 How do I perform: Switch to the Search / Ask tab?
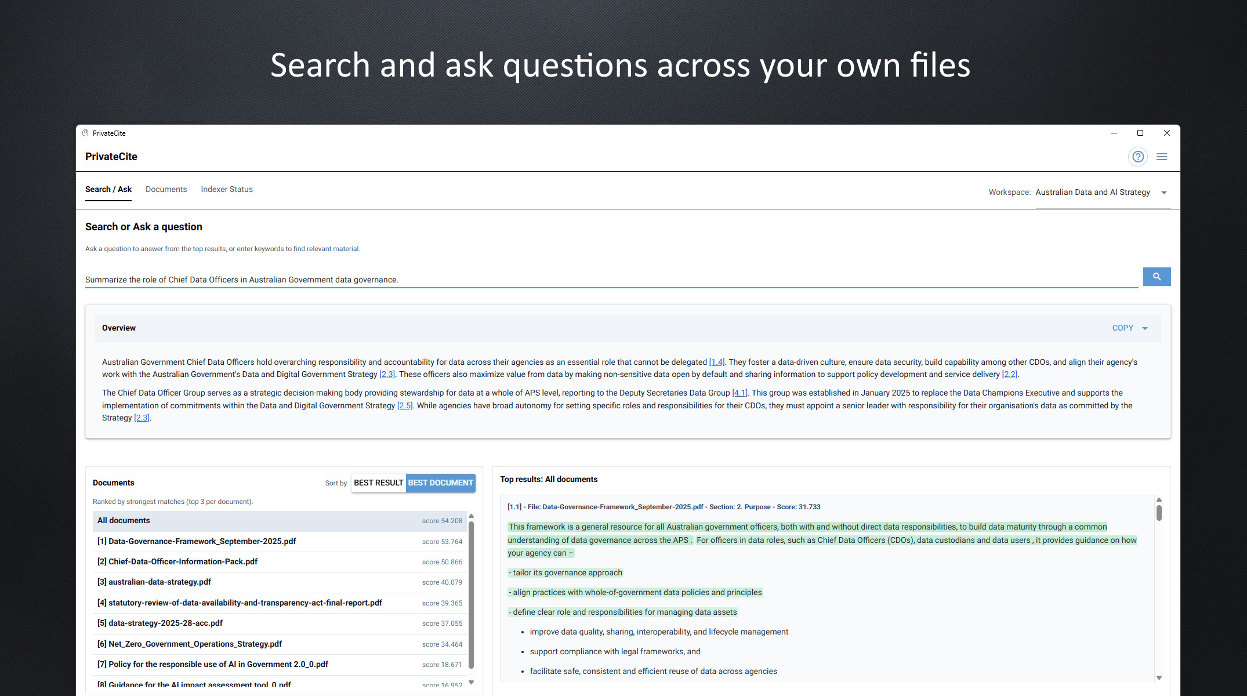point(108,189)
